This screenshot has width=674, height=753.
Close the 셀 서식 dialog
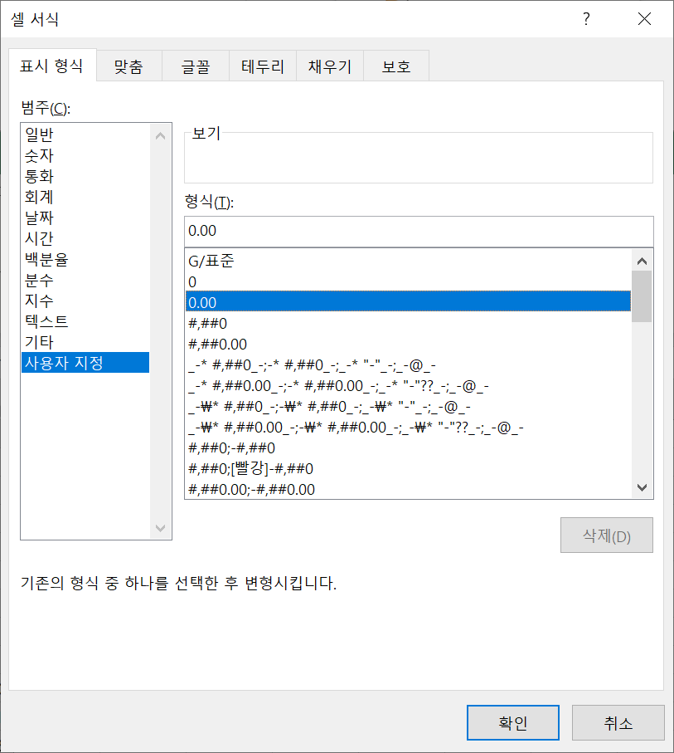[x=644, y=19]
